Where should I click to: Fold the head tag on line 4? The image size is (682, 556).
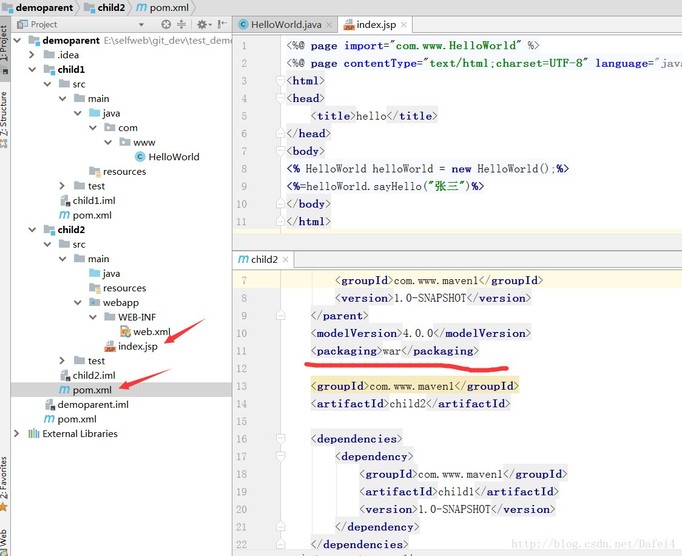[280, 98]
